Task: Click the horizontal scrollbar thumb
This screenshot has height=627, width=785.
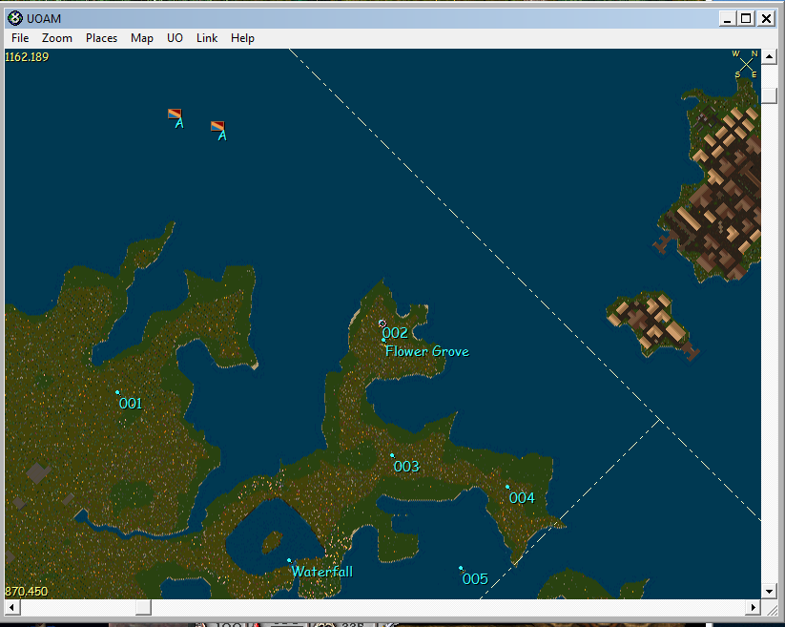Action: pyautogui.click(x=143, y=608)
